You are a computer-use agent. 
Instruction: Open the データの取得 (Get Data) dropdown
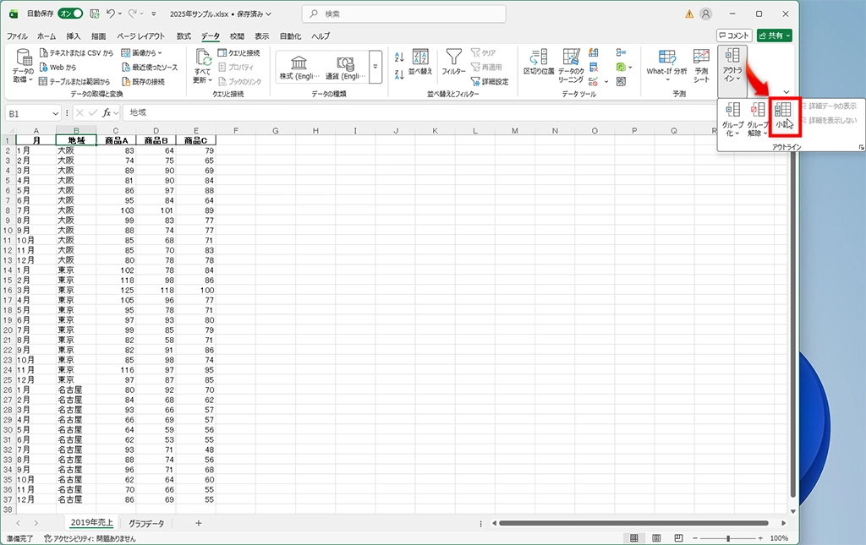click(x=24, y=68)
